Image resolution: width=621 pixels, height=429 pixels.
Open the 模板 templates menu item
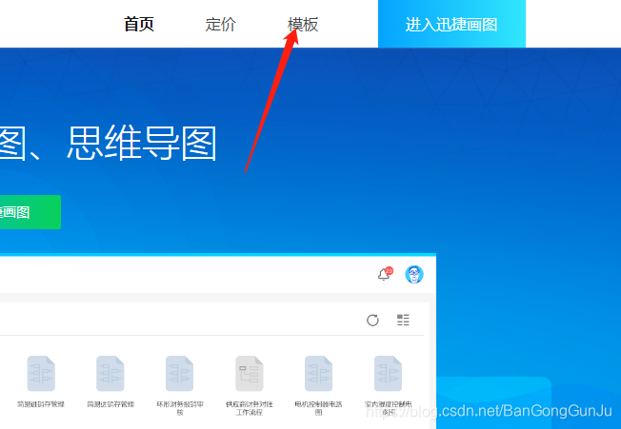tap(303, 25)
